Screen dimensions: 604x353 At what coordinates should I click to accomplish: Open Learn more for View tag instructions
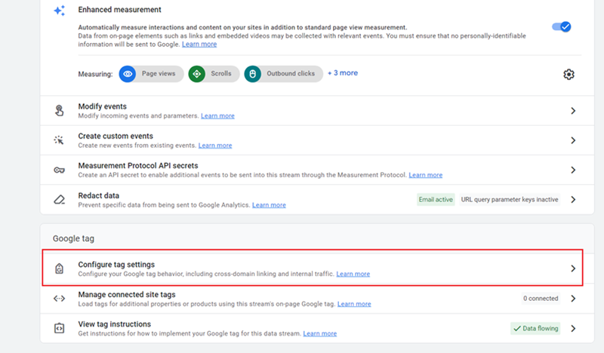tap(319, 333)
